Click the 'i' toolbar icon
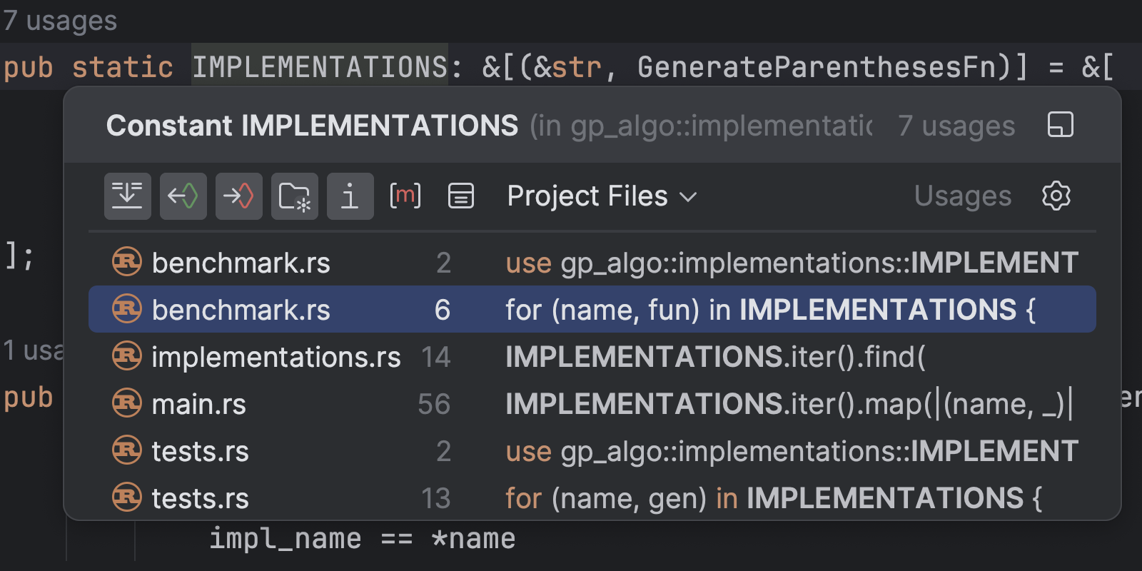Image resolution: width=1142 pixels, height=571 pixels. pyautogui.click(x=350, y=196)
